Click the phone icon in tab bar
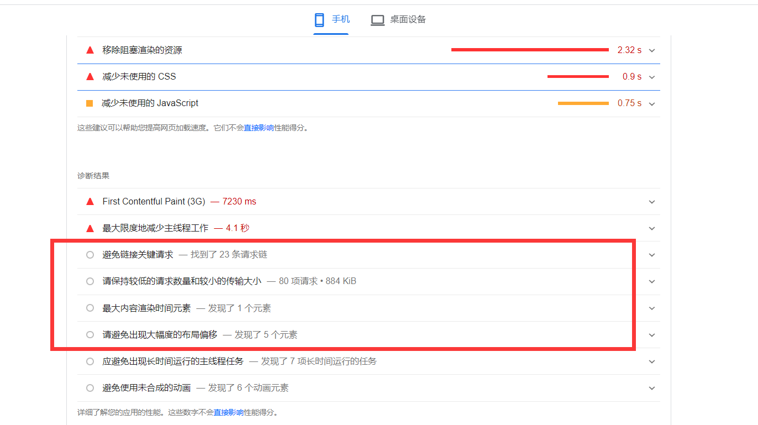 coord(319,20)
